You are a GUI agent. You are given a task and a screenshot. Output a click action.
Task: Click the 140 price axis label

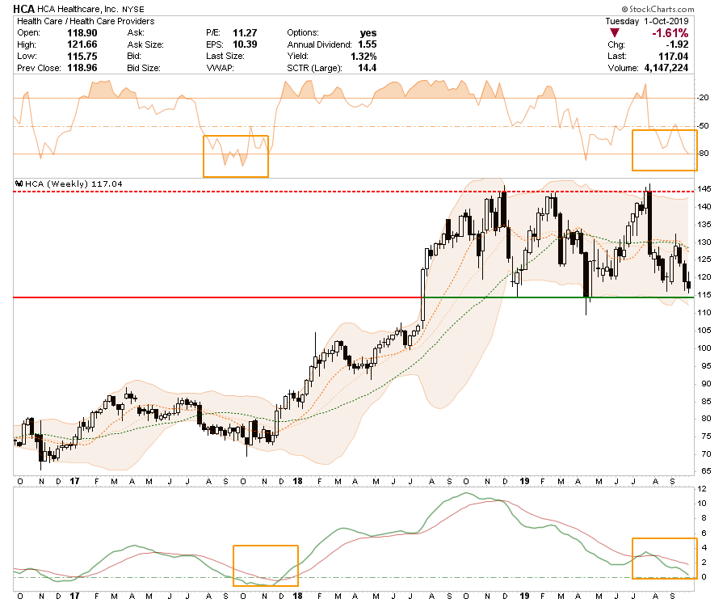pyautogui.click(x=704, y=207)
